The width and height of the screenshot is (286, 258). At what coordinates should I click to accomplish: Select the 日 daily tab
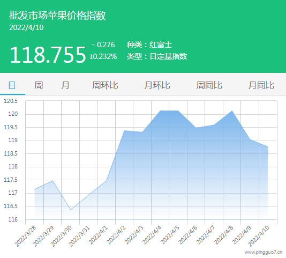point(12,85)
